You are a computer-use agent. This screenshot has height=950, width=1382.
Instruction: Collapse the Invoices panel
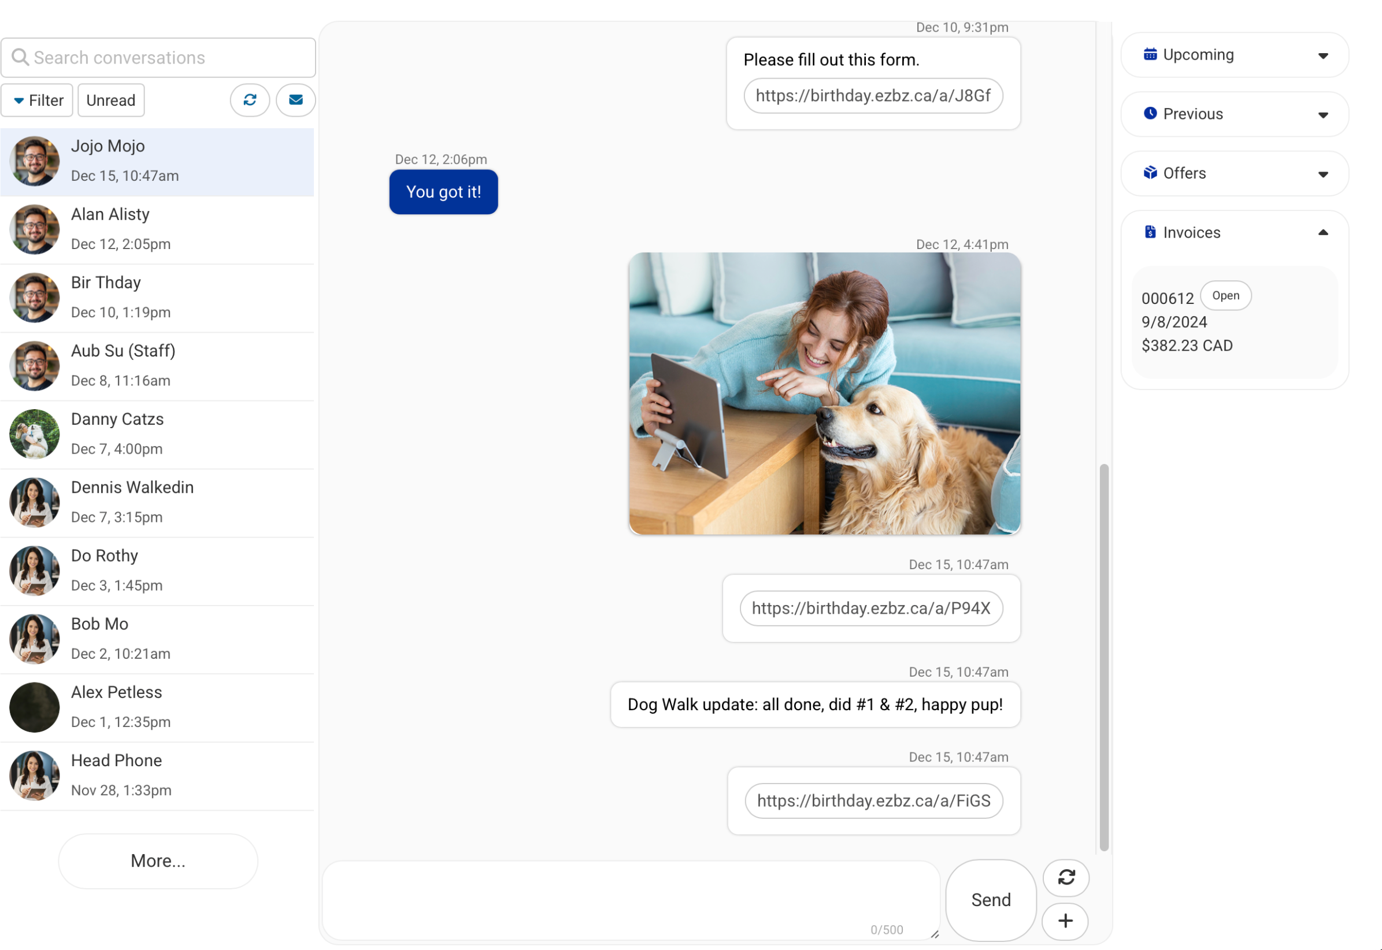coord(1323,232)
